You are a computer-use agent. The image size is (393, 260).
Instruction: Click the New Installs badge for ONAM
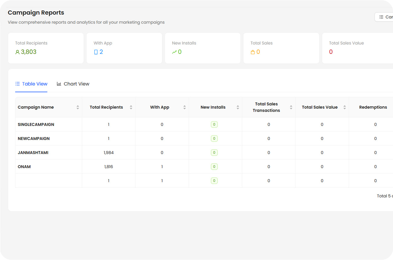click(214, 167)
